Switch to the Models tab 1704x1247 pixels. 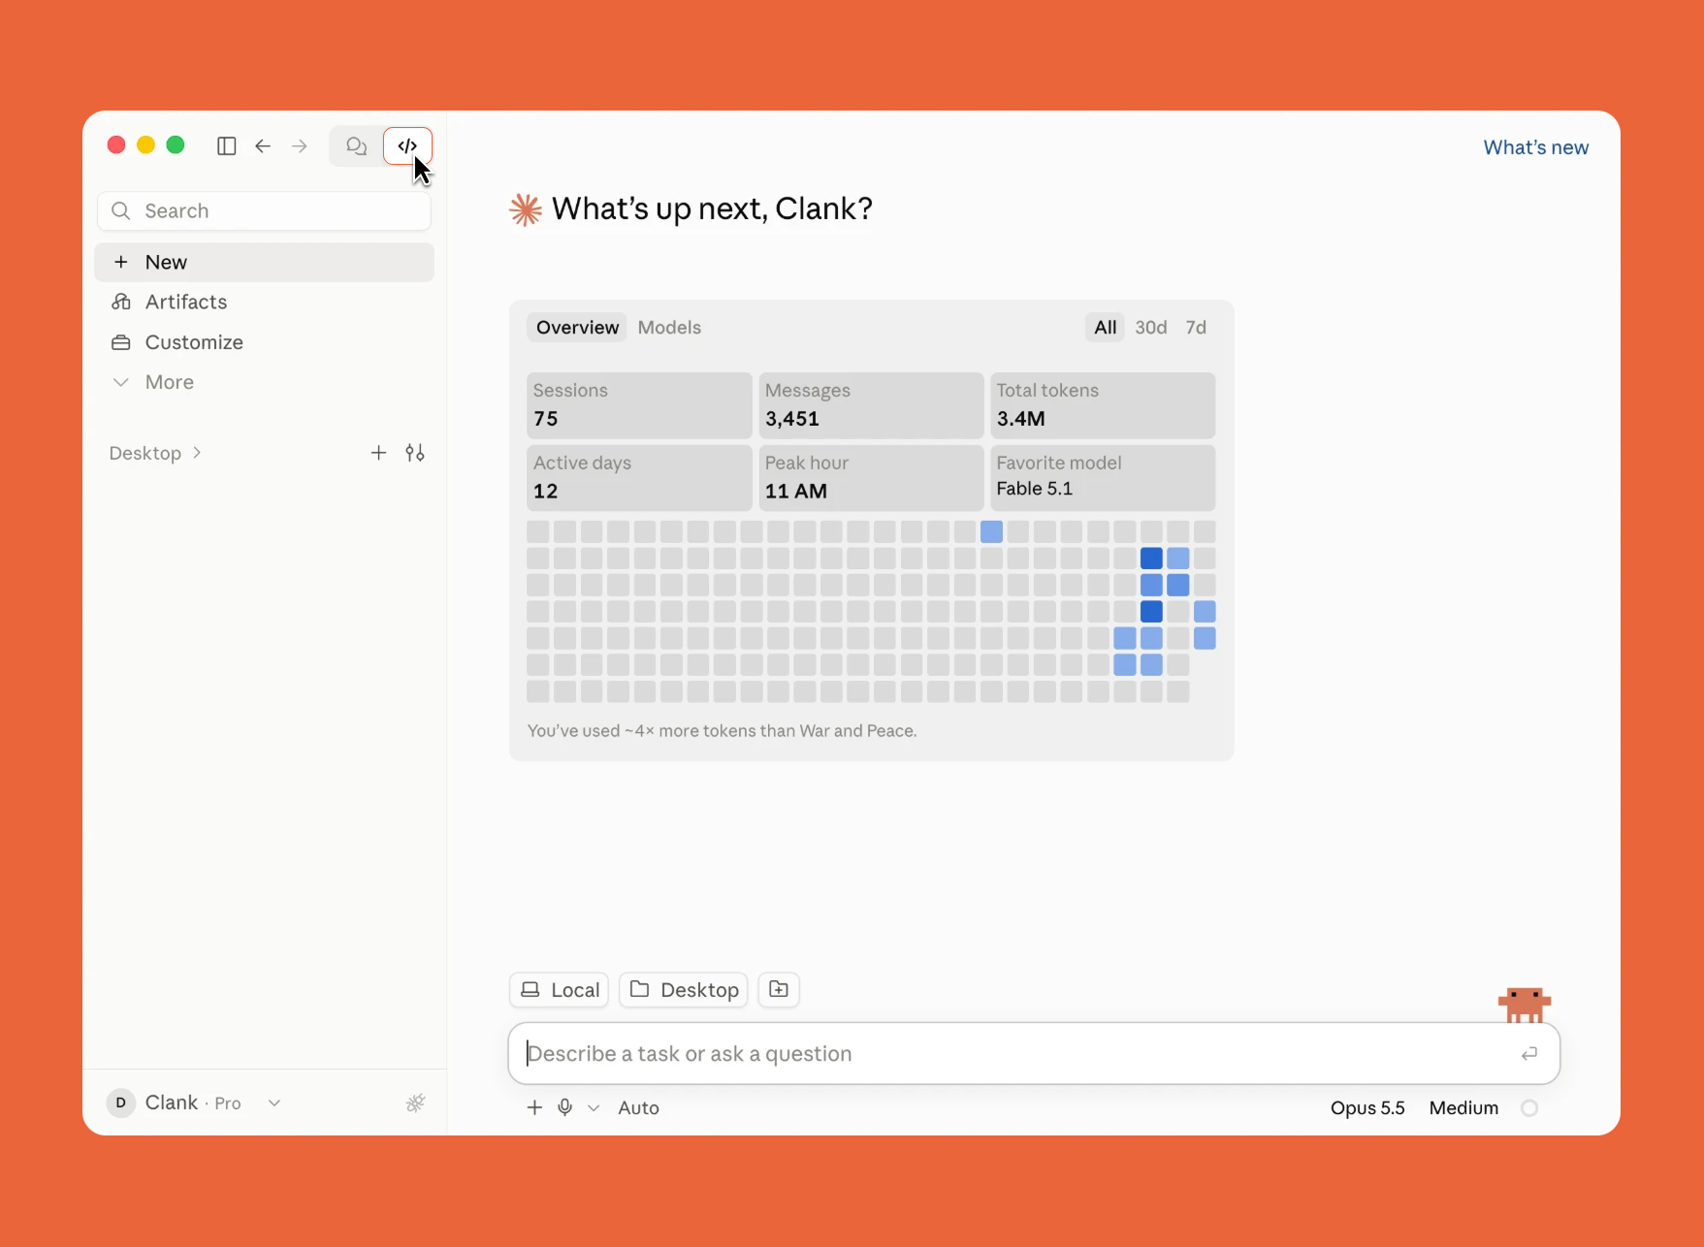(x=669, y=328)
